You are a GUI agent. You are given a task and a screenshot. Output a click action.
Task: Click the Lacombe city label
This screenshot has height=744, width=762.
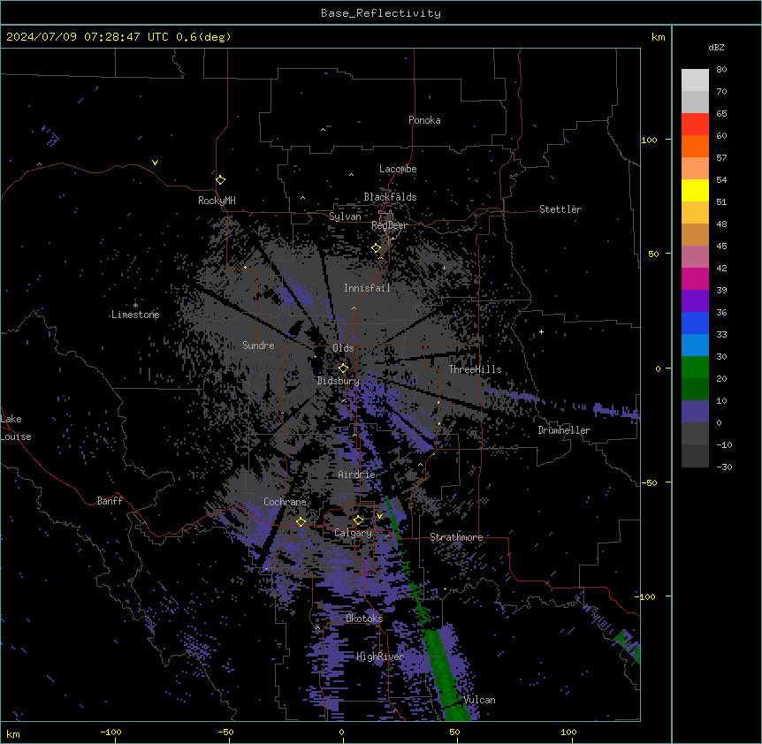pos(398,169)
